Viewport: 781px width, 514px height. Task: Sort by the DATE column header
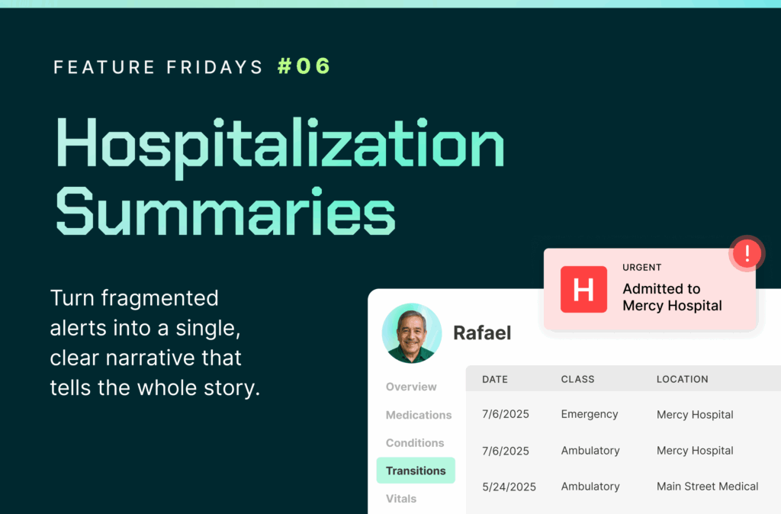coord(494,380)
